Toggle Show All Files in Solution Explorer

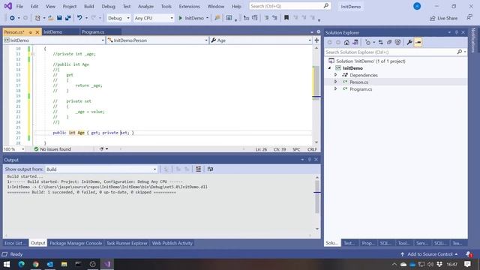[x=397, y=43]
